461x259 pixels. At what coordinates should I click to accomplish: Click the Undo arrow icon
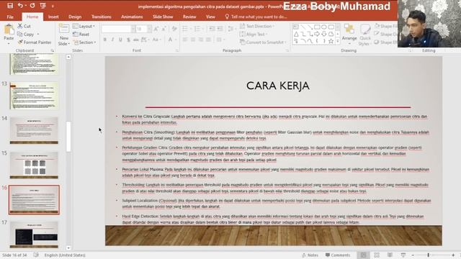coord(20,6)
